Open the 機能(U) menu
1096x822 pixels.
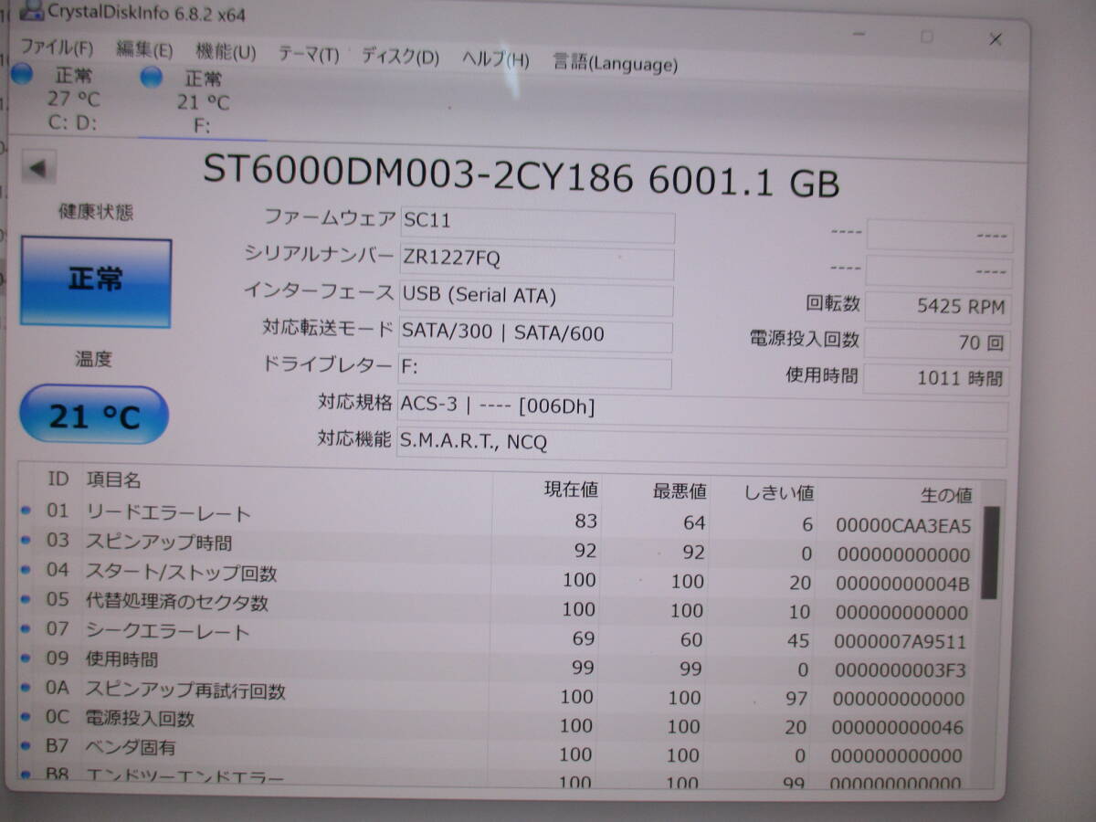pyautogui.click(x=226, y=52)
